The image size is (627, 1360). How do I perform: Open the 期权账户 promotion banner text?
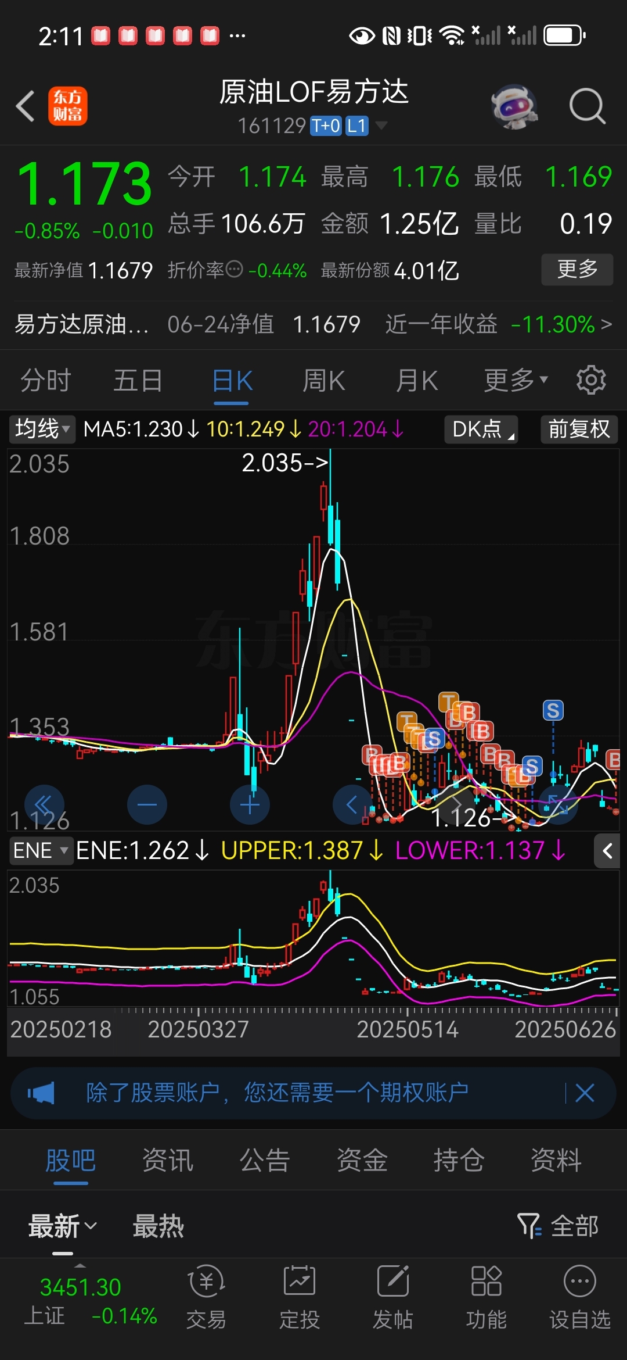(278, 1093)
